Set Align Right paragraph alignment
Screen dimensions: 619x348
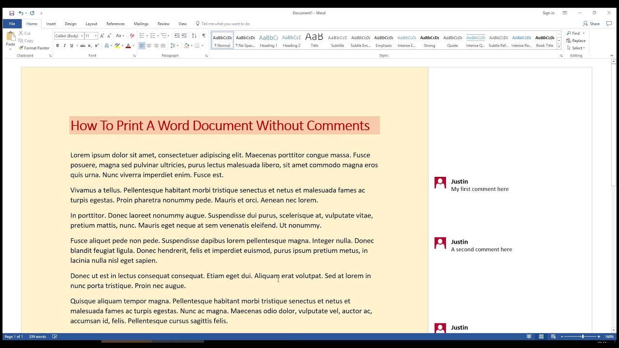click(156, 45)
